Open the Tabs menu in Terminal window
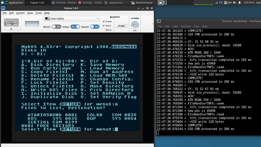 point(196,26)
